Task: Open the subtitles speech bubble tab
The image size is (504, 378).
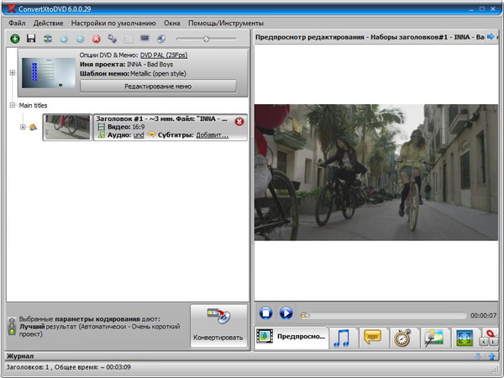Action: pyautogui.click(x=372, y=337)
